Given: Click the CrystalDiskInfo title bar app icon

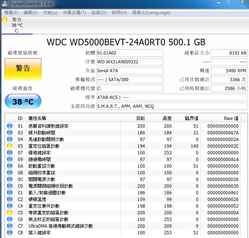Looking at the screenshot, I should (4, 3).
